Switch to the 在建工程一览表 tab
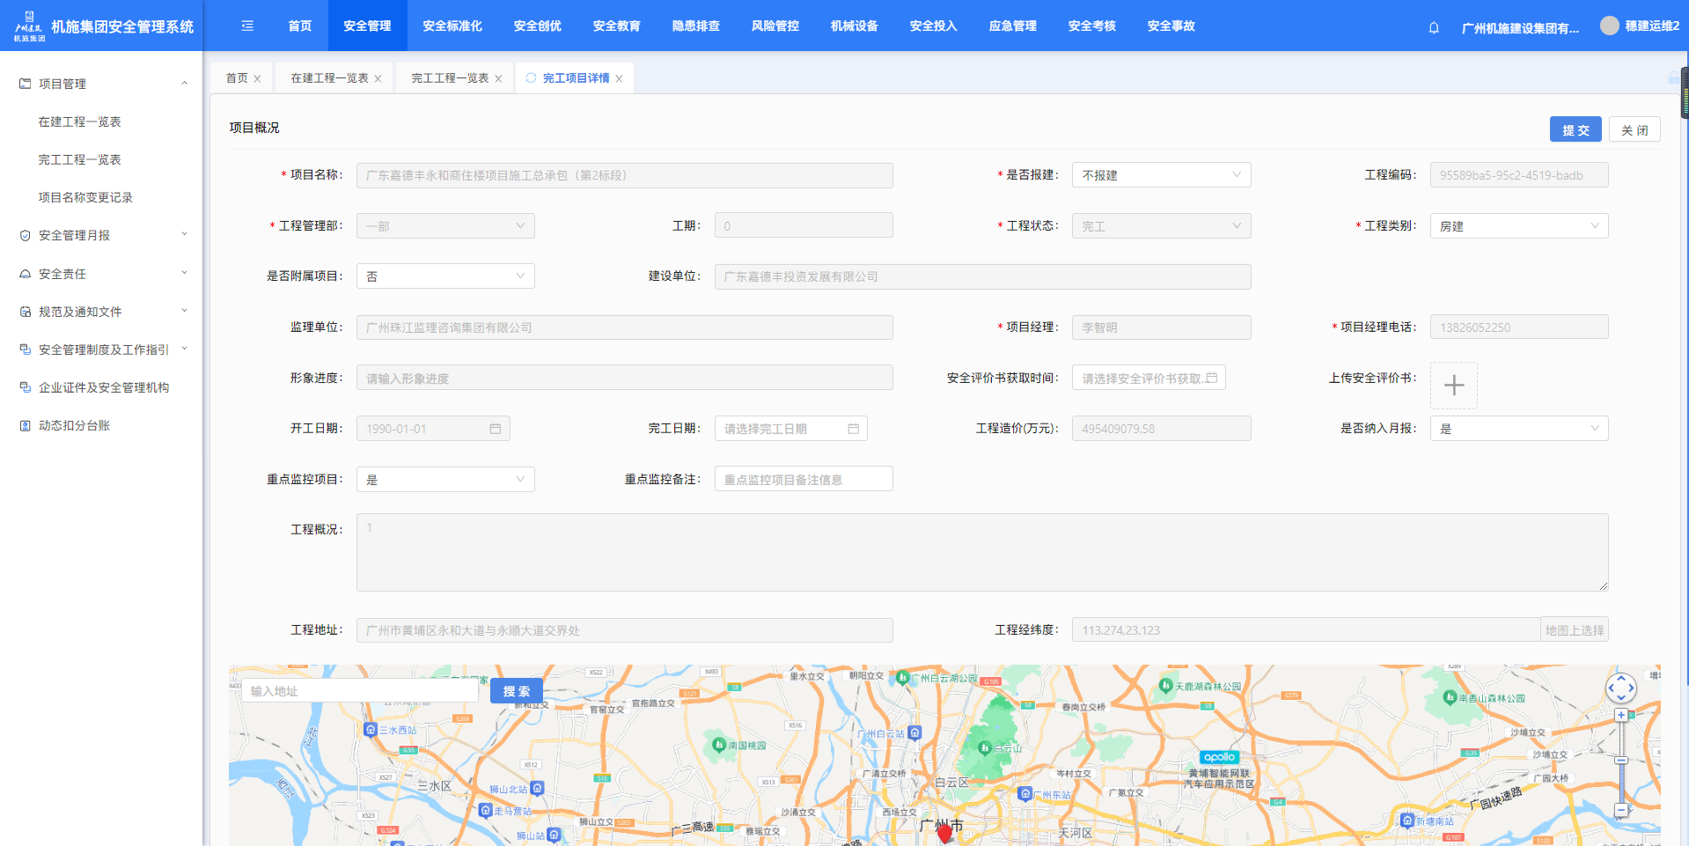 pyautogui.click(x=329, y=78)
